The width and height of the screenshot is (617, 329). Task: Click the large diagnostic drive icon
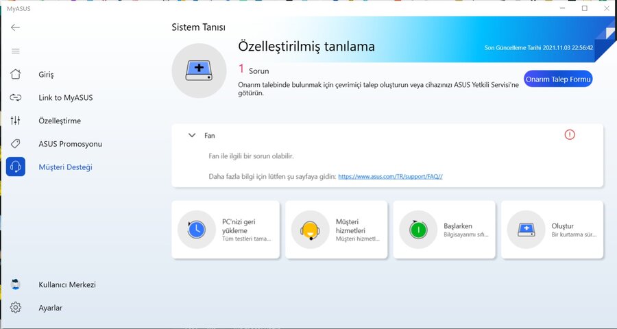tap(199, 71)
